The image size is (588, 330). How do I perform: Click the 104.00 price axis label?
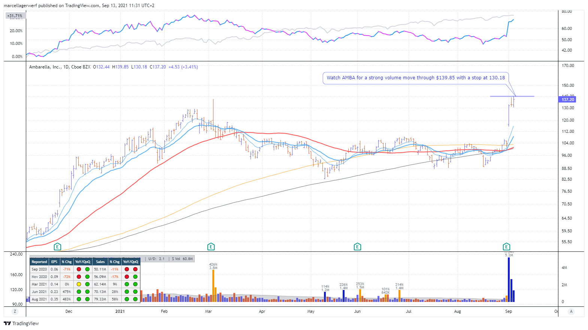(x=568, y=143)
